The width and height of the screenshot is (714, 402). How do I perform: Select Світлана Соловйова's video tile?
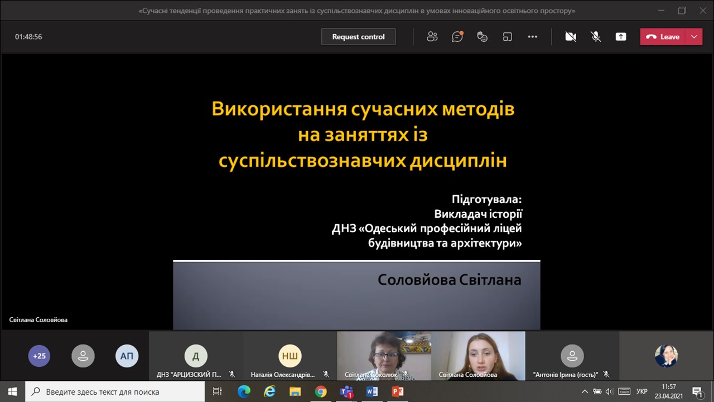[478, 356]
